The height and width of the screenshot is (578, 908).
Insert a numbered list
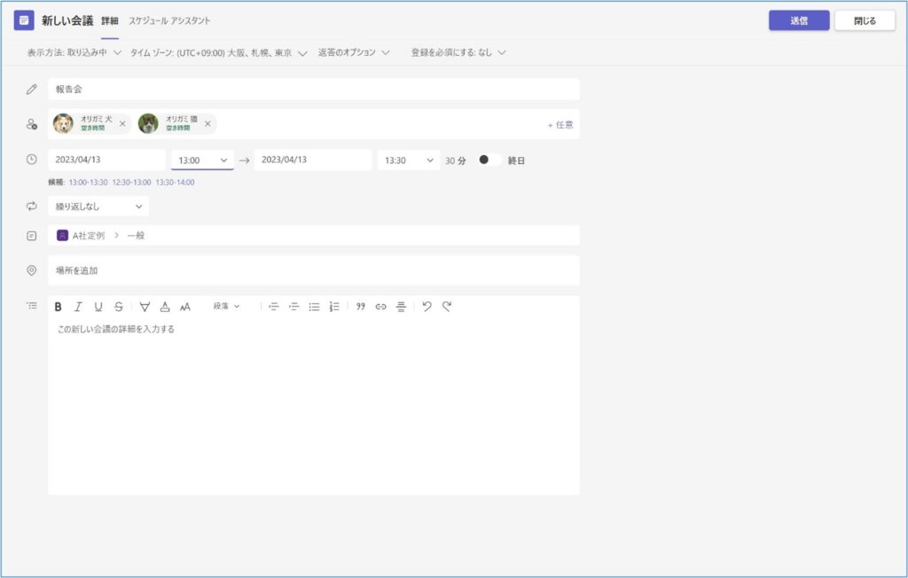[334, 307]
